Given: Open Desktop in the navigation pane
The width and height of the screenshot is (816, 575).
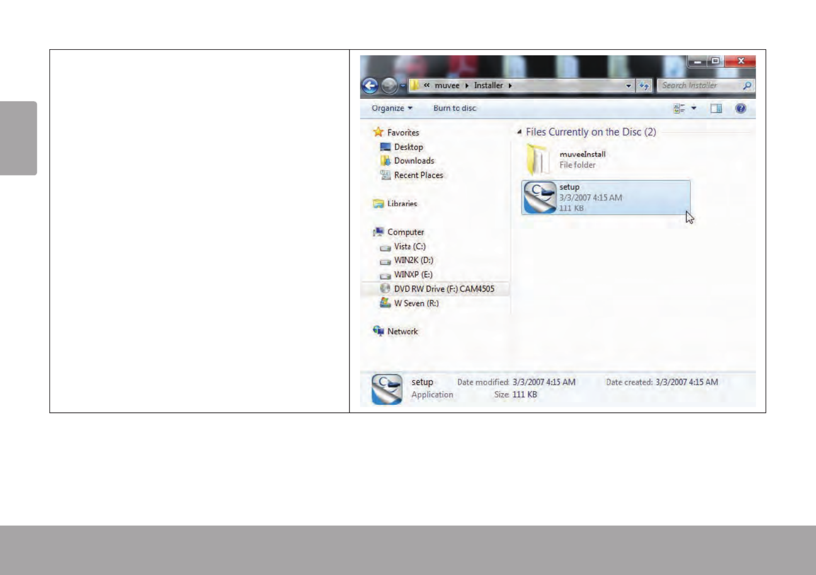Looking at the screenshot, I should pyautogui.click(x=409, y=147).
